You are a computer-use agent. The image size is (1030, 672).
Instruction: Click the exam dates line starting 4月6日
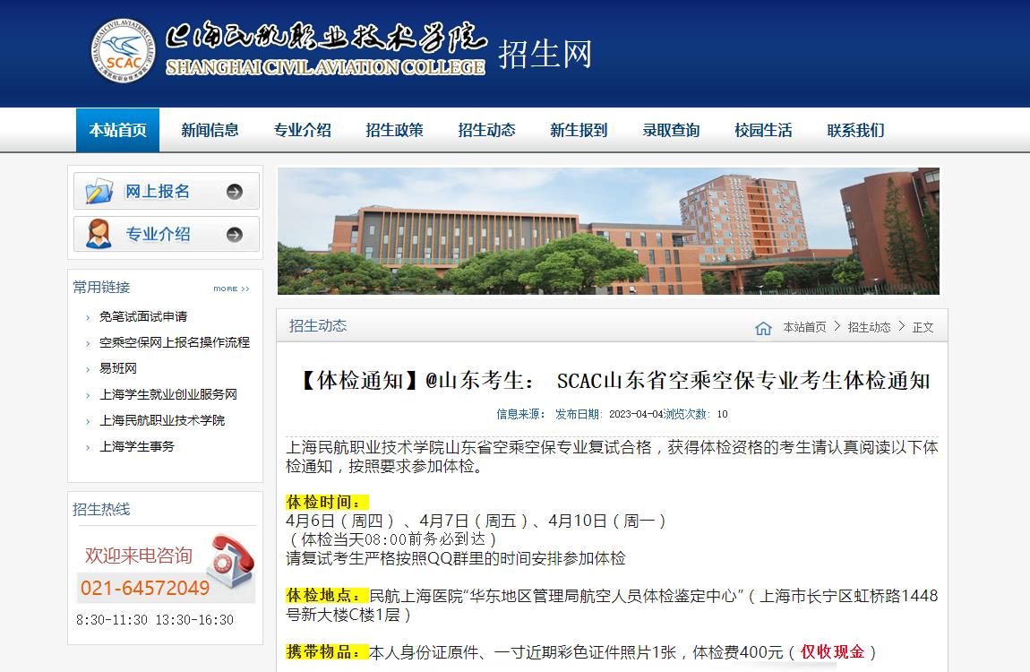476,521
